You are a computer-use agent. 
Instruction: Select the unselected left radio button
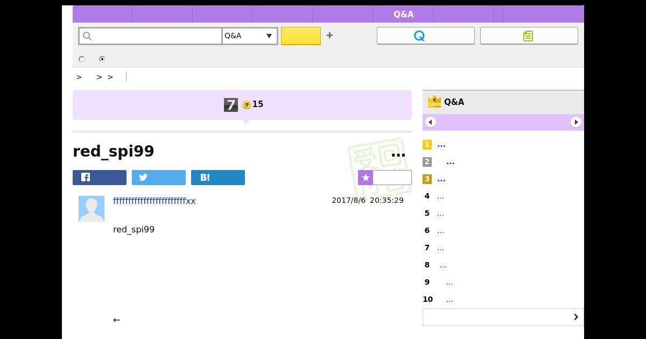point(82,59)
